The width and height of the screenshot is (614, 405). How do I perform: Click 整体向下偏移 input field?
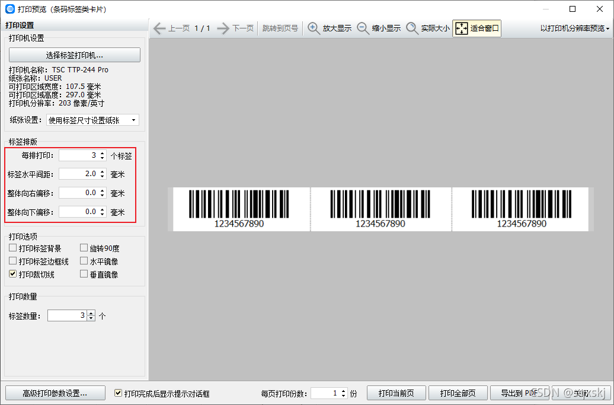(x=79, y=212)
